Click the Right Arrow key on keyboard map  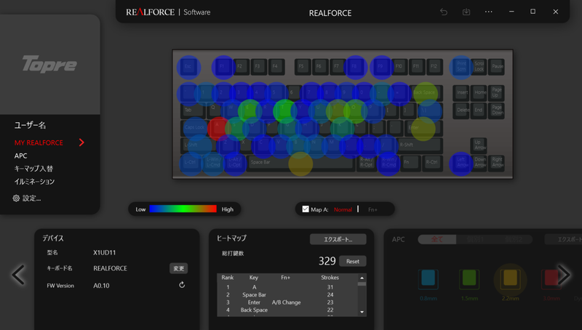pyautogui.click(x=497, y=162)
